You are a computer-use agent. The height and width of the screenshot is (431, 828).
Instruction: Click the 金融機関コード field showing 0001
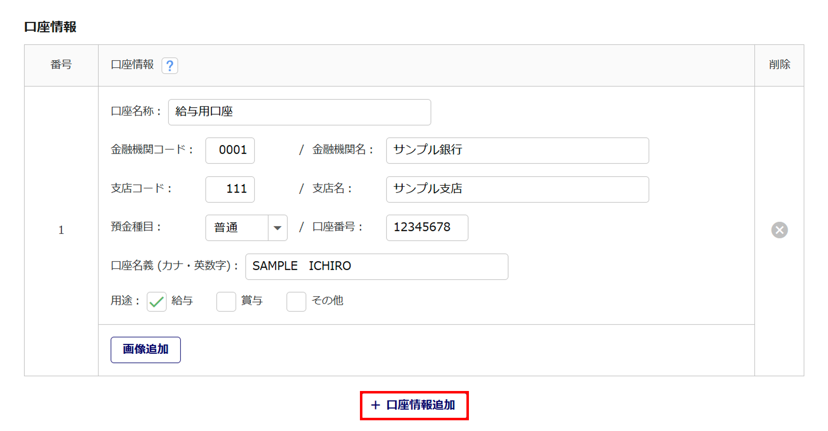(230, 151)
